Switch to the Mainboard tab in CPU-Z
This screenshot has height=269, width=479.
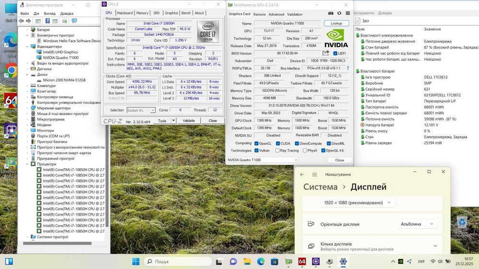[125, 13]
